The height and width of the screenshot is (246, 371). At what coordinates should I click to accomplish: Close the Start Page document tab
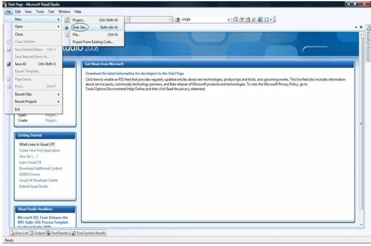pos(361,27)
